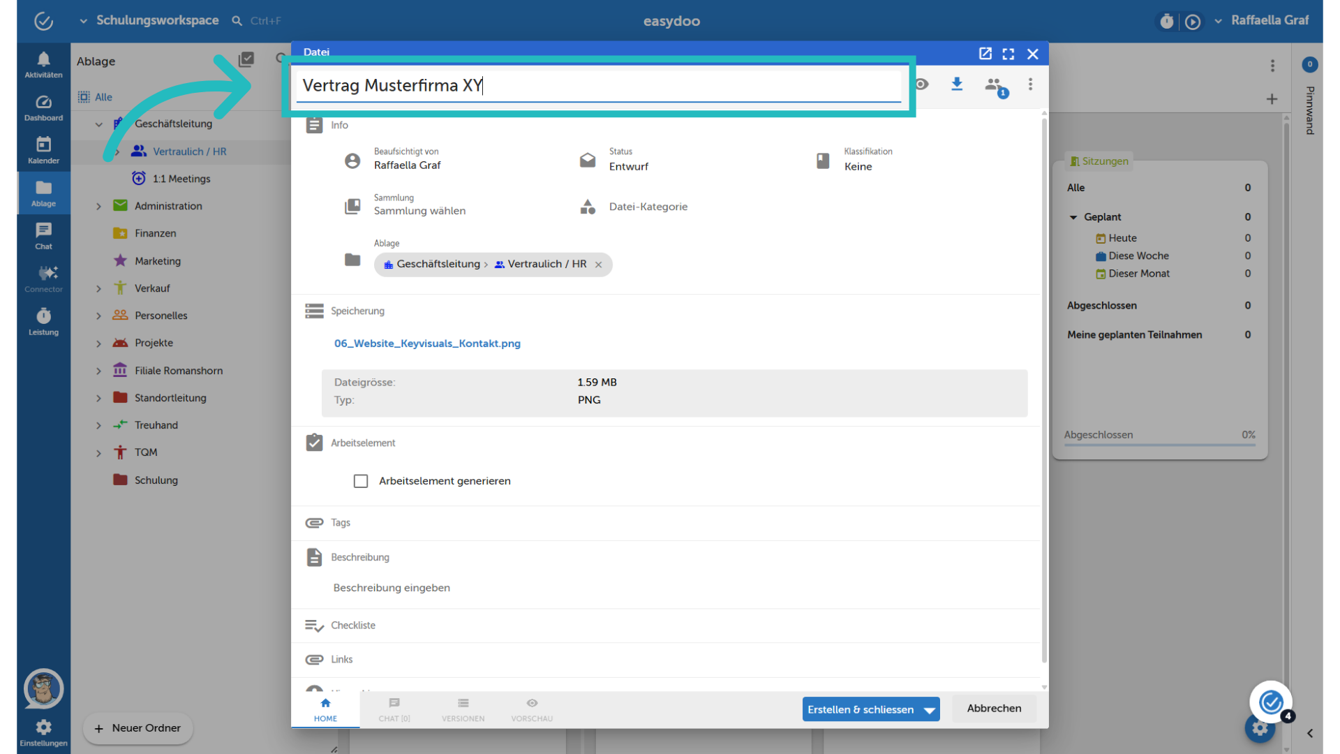Select the Marketing folder

[158, 261]
